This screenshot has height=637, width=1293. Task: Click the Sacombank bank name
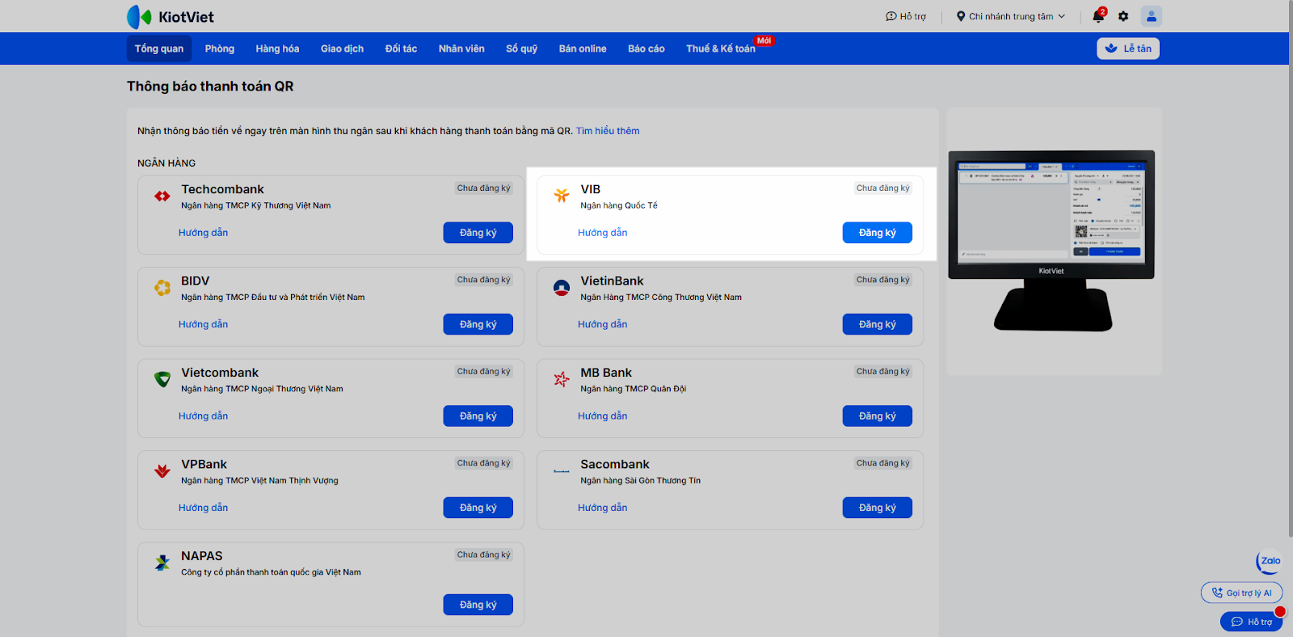615,464
